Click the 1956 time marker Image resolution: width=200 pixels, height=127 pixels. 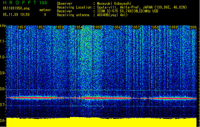click(117, 27)
